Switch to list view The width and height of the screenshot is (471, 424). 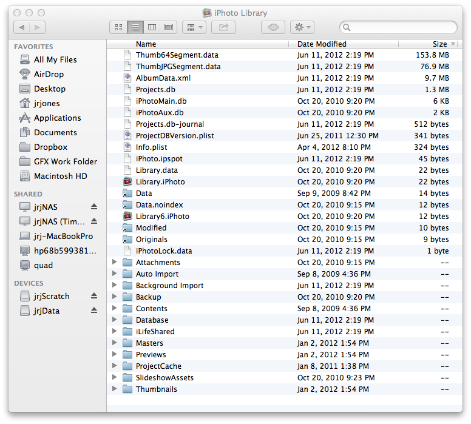(x=135, y=28)
